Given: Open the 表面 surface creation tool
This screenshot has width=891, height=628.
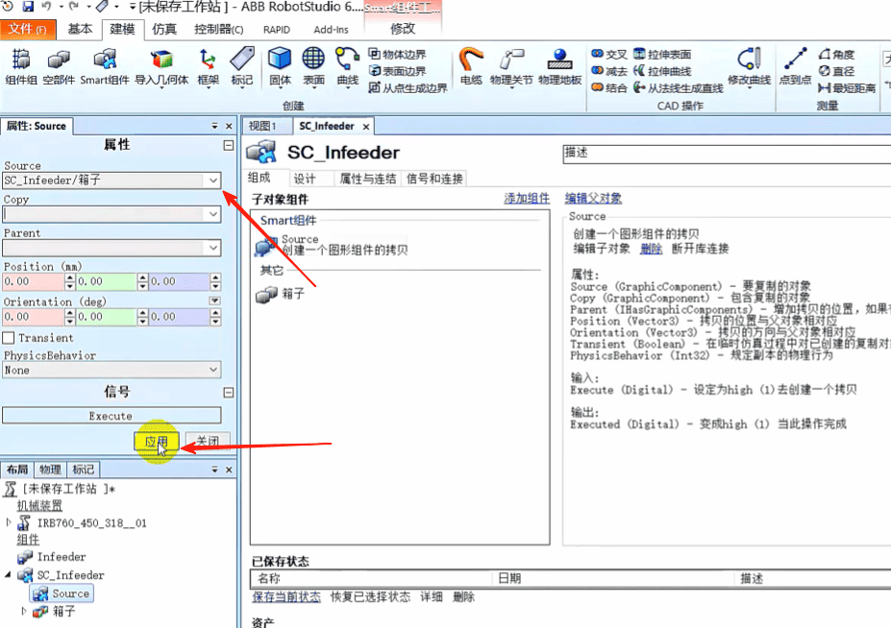Looking at the screenshot, I should [x=313, y=67].
